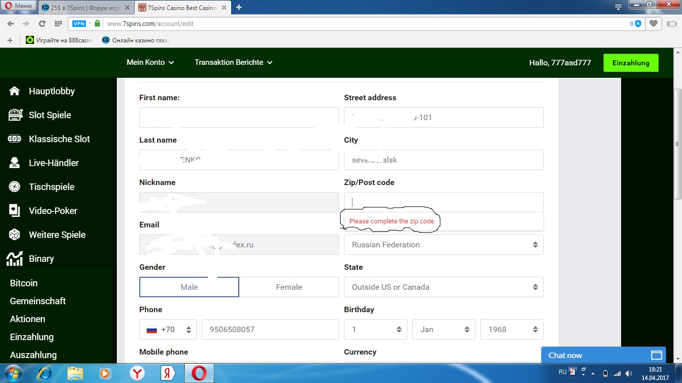Open the Mein Konto menu
Viewport: 682px width, 383px height.
pyautogui.click(x=150, y=62)
